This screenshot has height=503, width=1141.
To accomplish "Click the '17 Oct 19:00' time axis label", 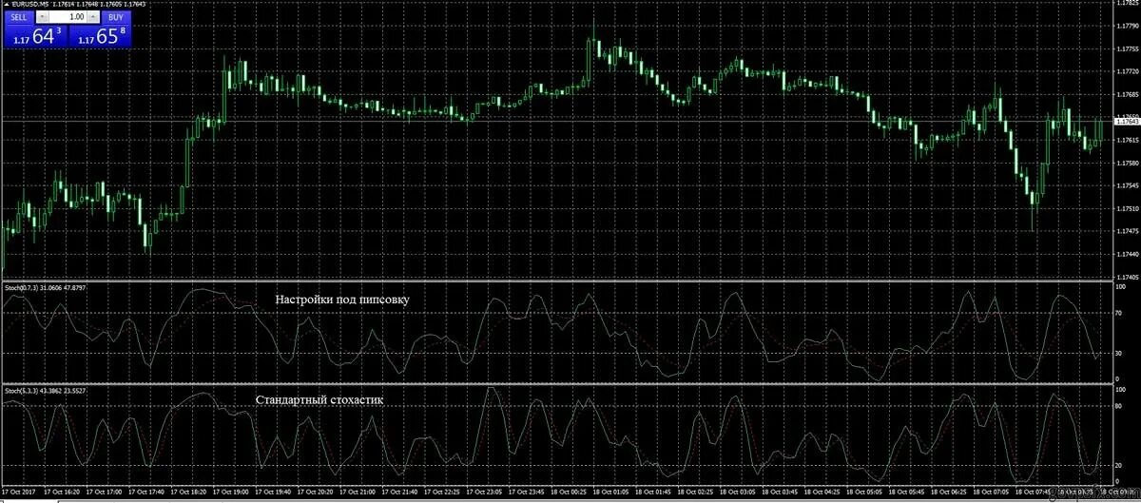I will tap(231, 492).
